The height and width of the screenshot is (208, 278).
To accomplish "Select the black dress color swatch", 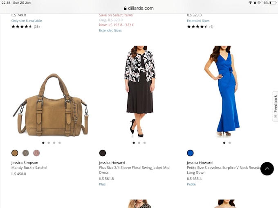I will coord(103,153).
